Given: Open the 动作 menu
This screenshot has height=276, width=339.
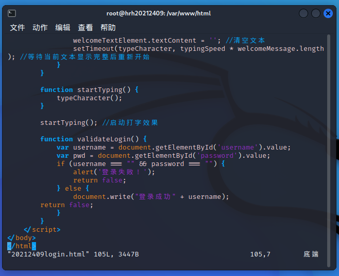Looking at the screenshot, I should point(40,28).
